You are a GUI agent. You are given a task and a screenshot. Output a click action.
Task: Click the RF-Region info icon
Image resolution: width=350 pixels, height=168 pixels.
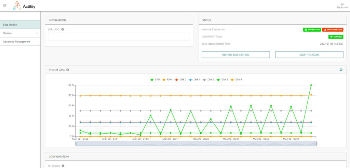[63, 166]
